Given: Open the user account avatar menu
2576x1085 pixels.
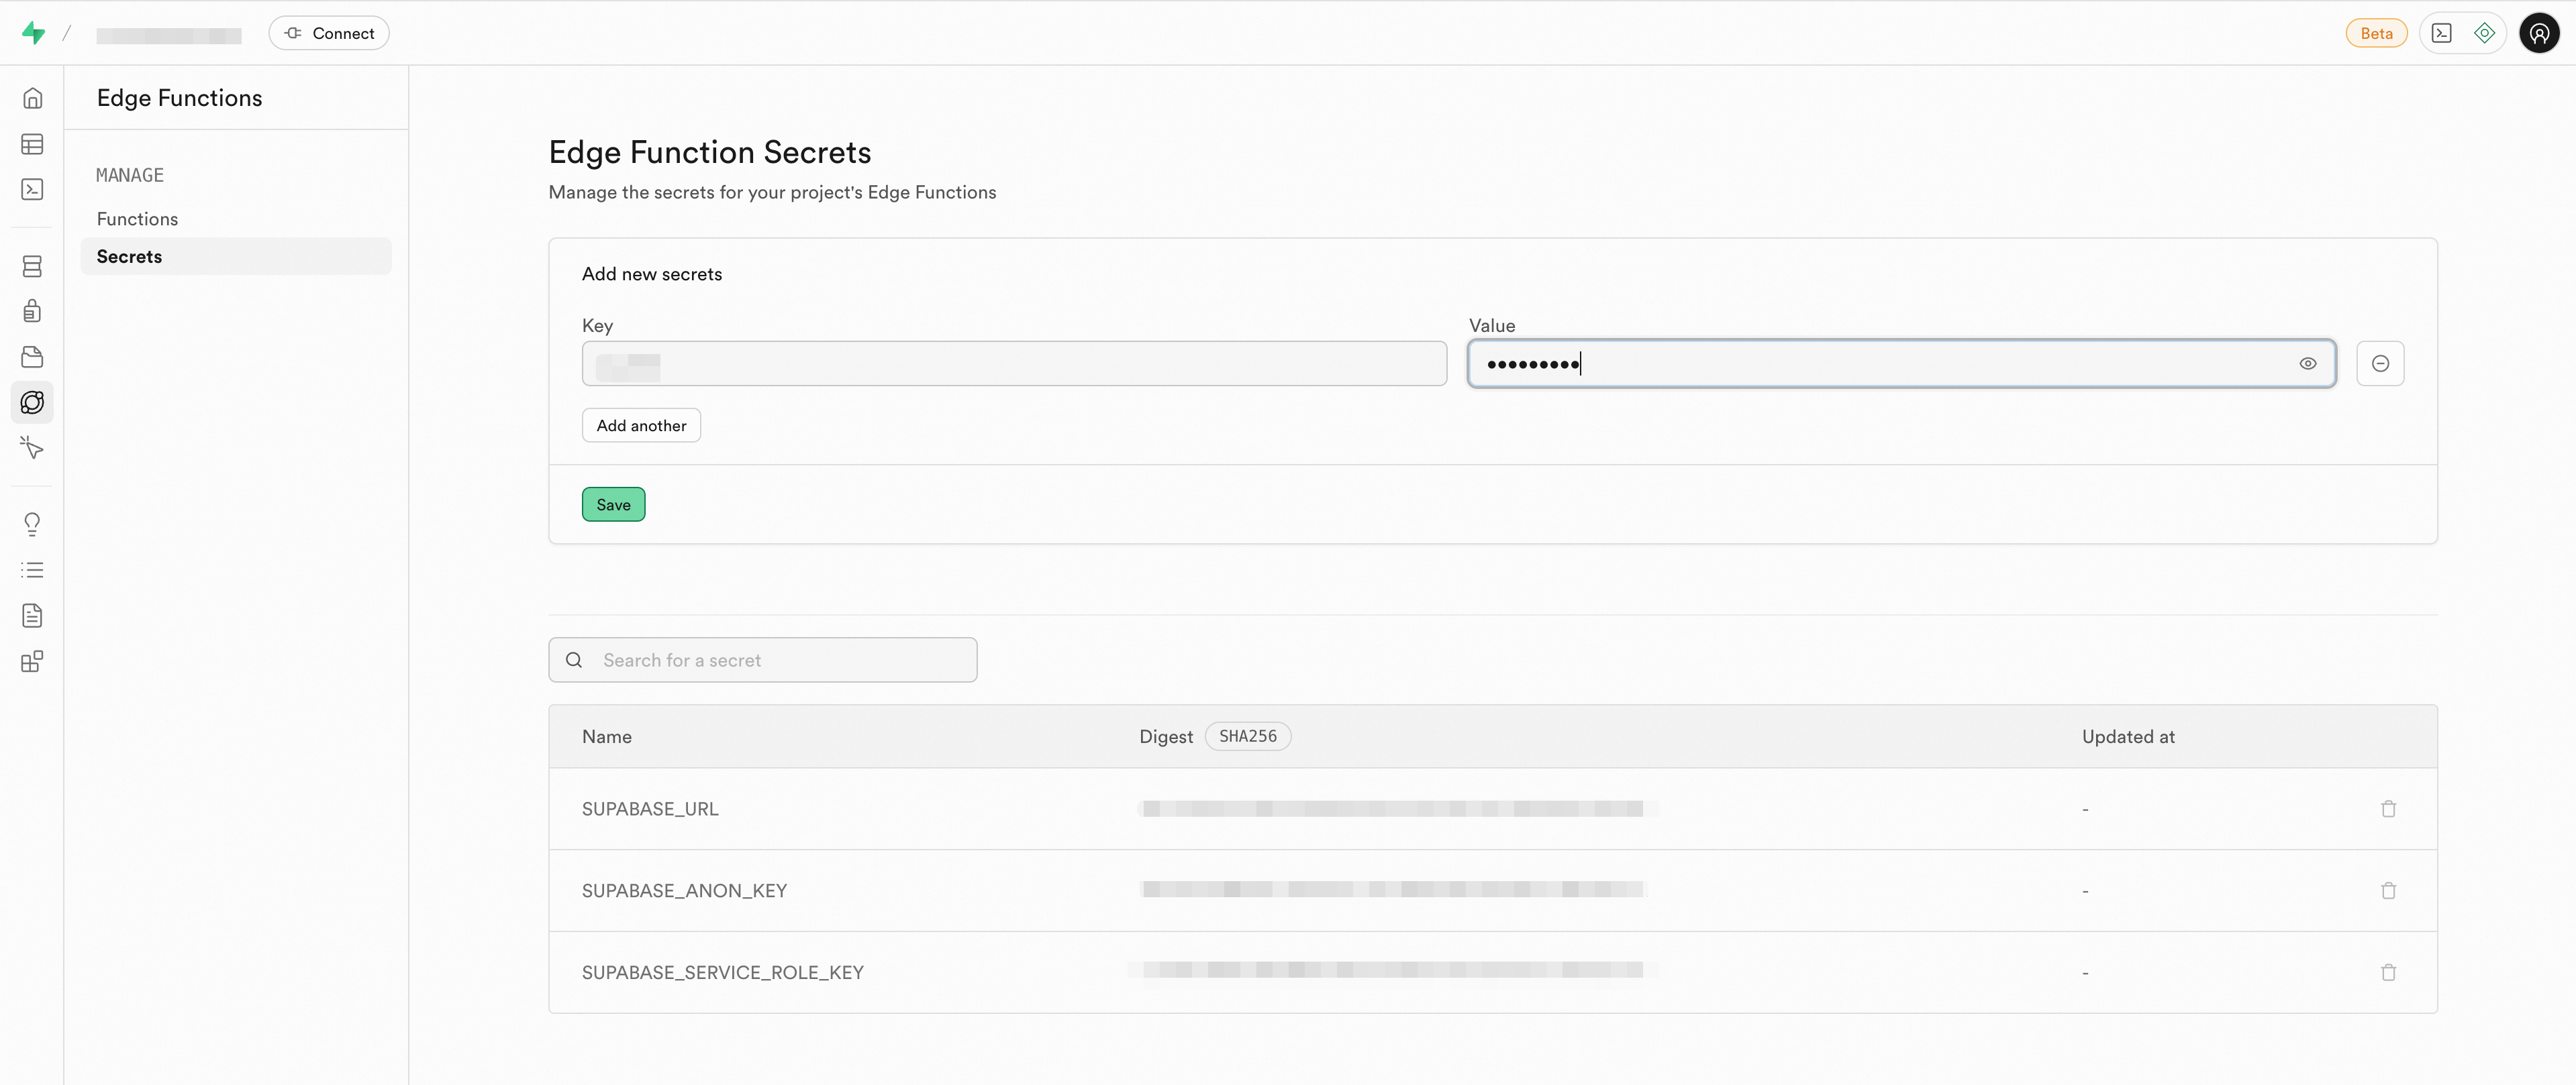Looking at the screenshot, I should (2538, 33).
